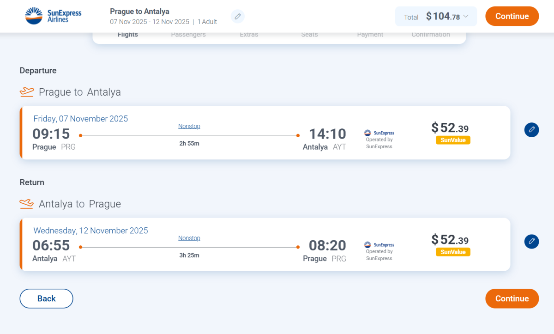Expand the Total $104.78 price breakdown
The image size is (554, 334).
(436, 17)
